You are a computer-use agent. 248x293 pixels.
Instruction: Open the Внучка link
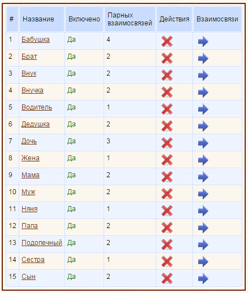(x=32, y=90)
